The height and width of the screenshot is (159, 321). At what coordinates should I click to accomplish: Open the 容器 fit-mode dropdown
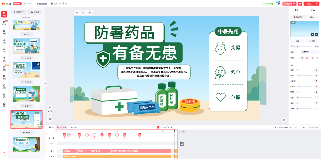(x=310, y=52)
